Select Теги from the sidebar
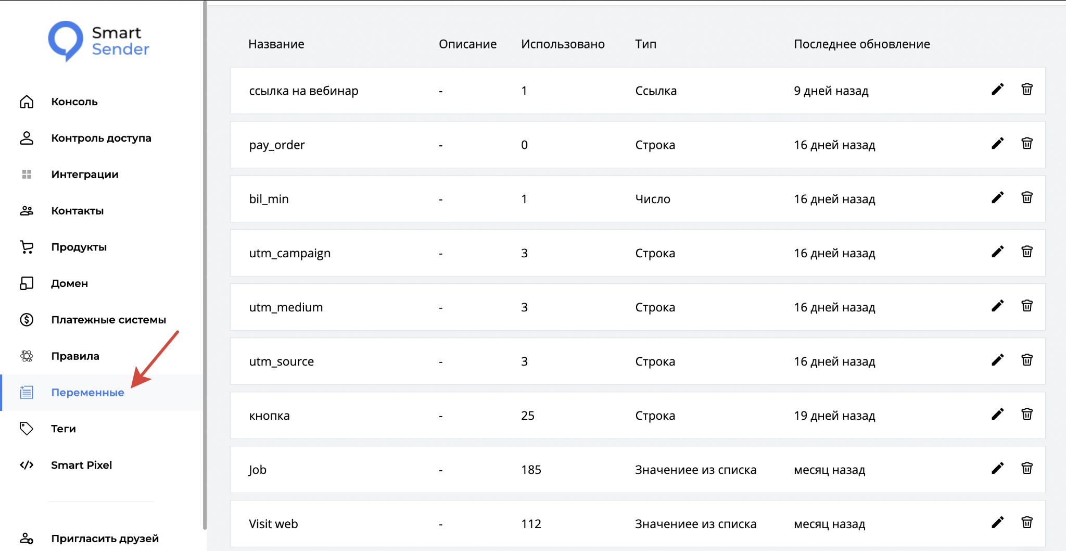This screenshot has height=551, width=1066. tap(63, 429)
